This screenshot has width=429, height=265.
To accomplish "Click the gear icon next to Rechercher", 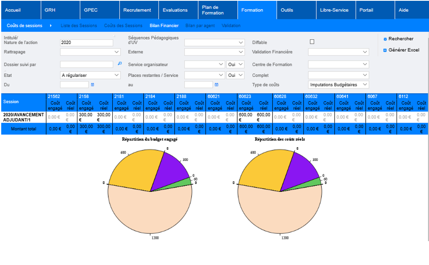I will [x=385, y=39].
